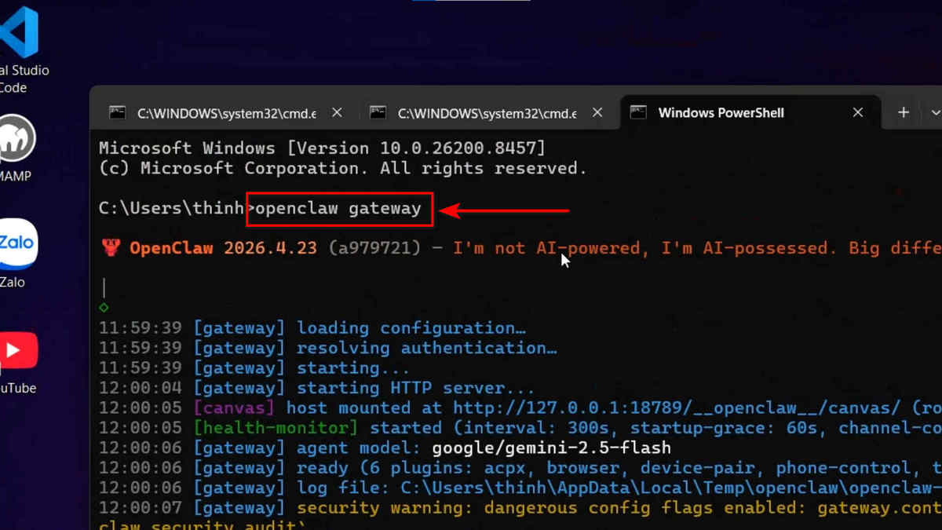Click the OpenClaw lobster logo icon
Screen dimensions: 942x530
(x=111, y=248)
